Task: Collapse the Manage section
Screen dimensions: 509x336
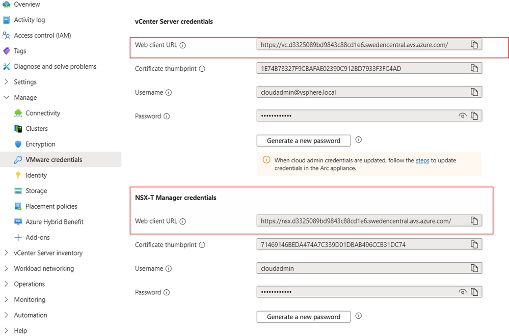Action: [x=6, y=97]
